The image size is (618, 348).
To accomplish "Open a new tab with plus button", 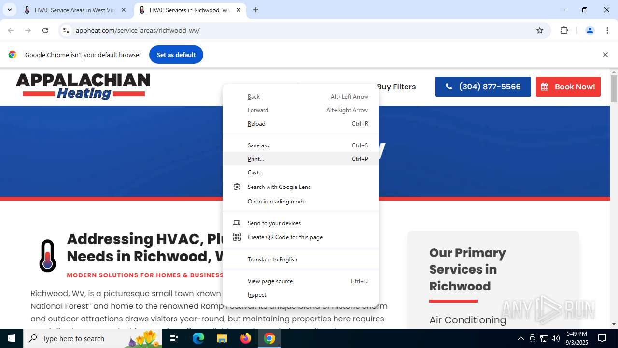I will tap(256, 10).
